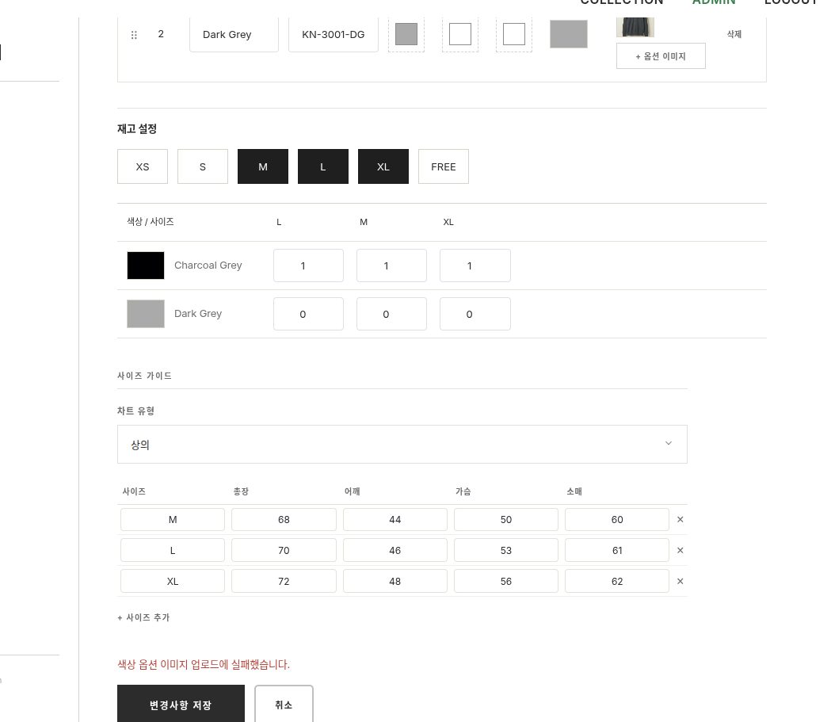The height and width of the screenshot is (722, 831).
Task: Go to the COLLECTION menu
Action: tap(621, 2)
